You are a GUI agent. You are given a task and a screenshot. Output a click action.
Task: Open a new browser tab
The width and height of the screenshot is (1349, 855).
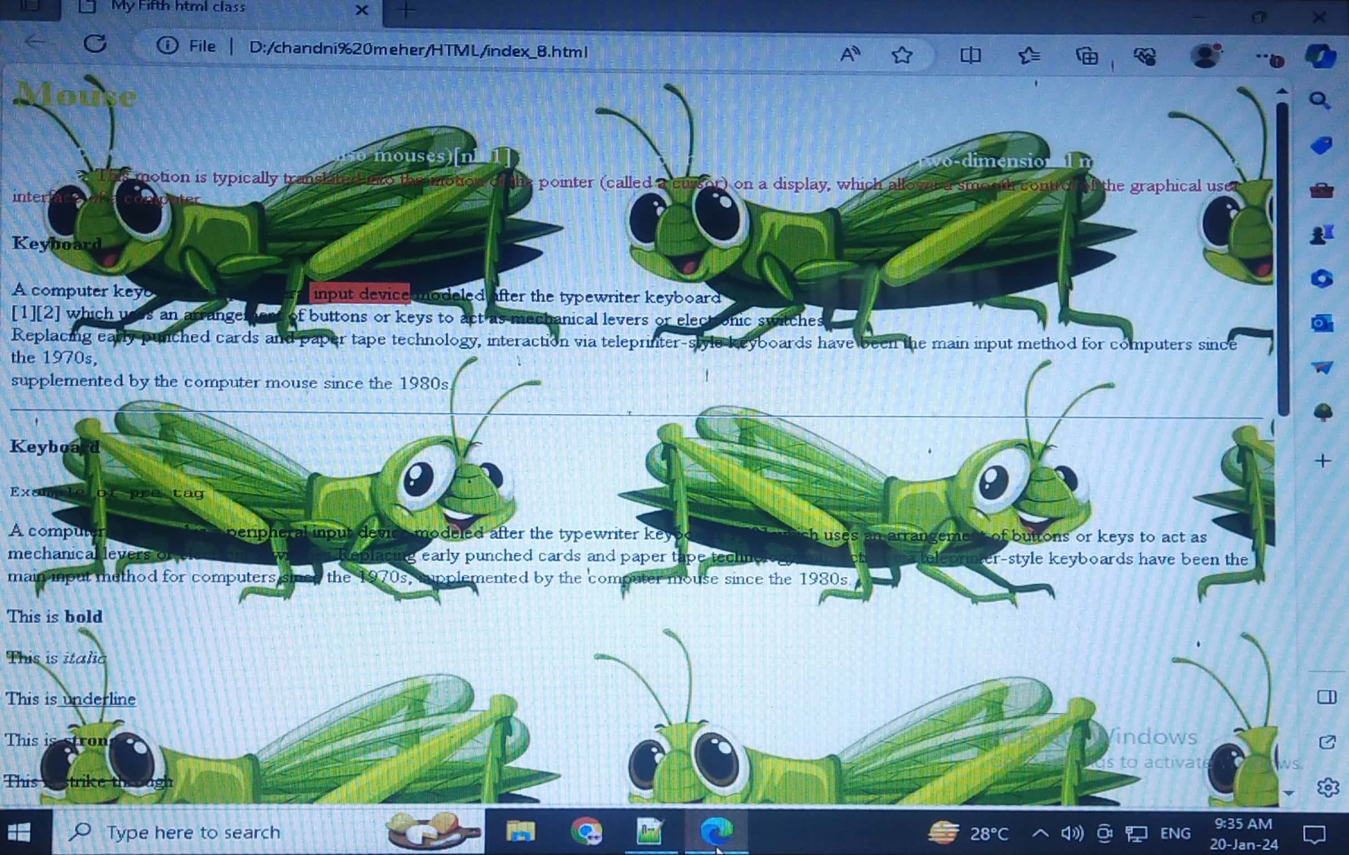tap(407, 9)
